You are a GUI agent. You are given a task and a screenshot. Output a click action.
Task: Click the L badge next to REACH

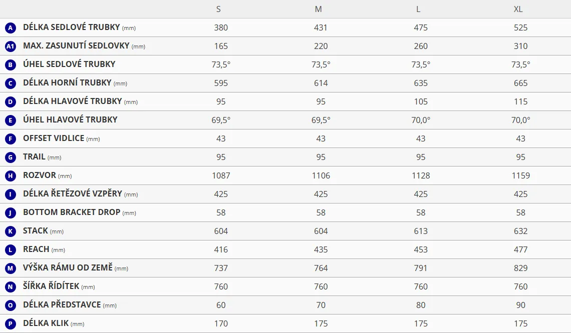pos(11,249)
